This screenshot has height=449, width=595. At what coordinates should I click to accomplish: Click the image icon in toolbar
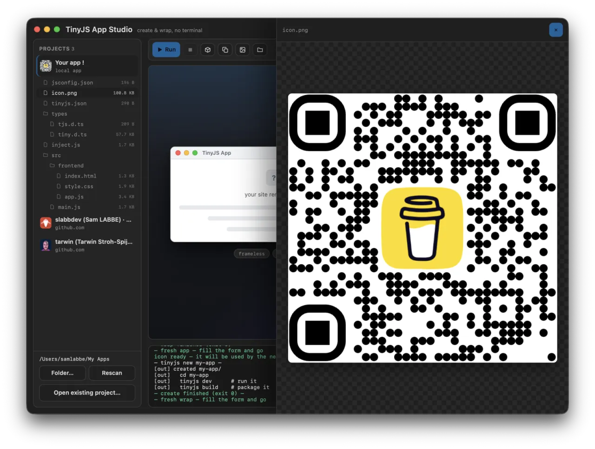[243, 50]
